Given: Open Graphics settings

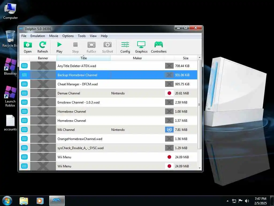Looking at the screenshot, I should [141, 47].
